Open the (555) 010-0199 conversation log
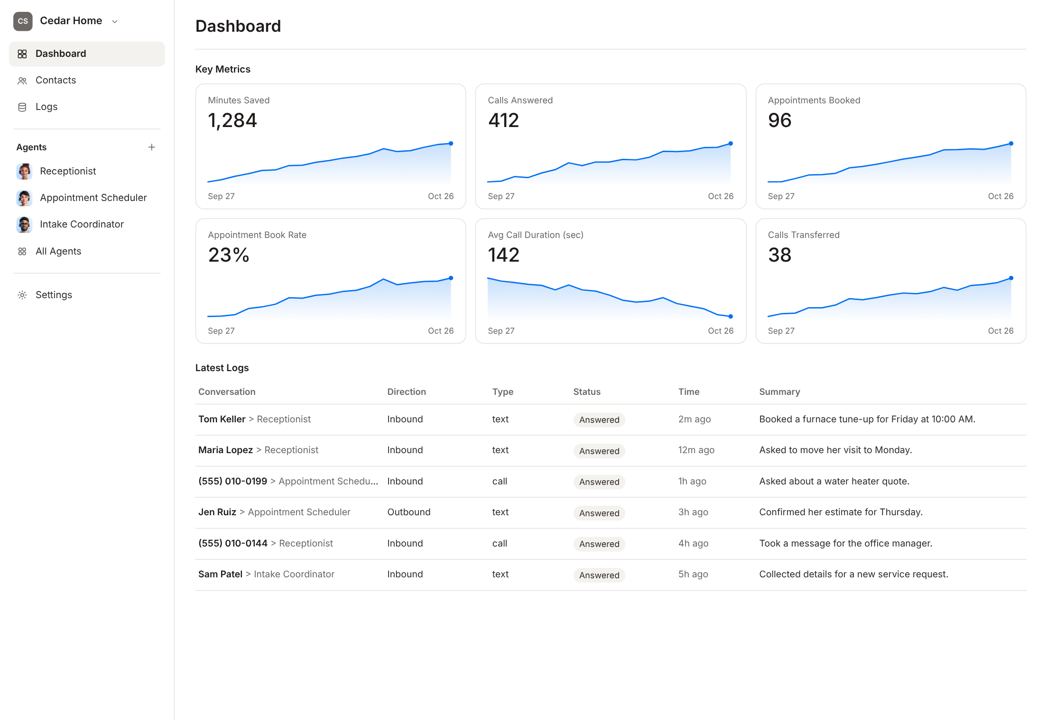This screenshot has height=720, width=1047. (611, 482)
